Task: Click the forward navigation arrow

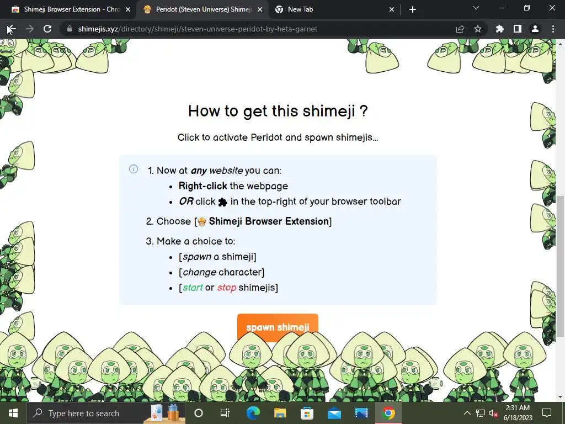Action: click(x=30, y=29)
